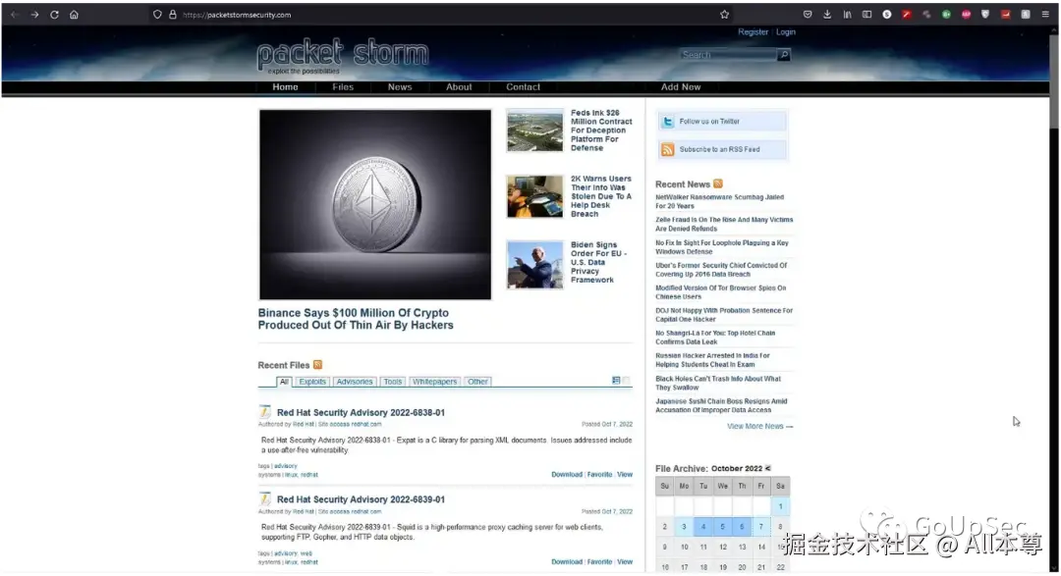The image size is (1061, 576).
Task: Open the News menu item
Action: (x=400, y=87)
